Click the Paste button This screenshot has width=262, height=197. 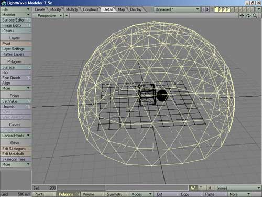click(215, 194)
